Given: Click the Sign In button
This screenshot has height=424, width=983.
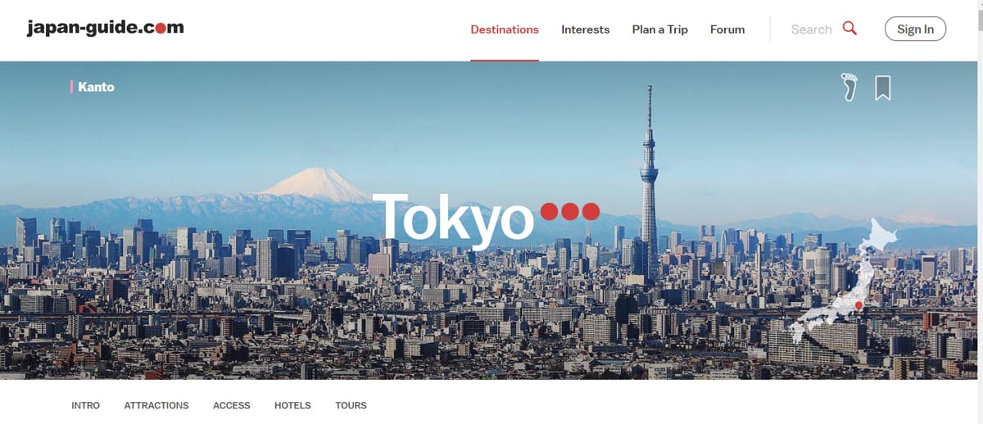Looking at the screenshot, I should pos(915,29).
